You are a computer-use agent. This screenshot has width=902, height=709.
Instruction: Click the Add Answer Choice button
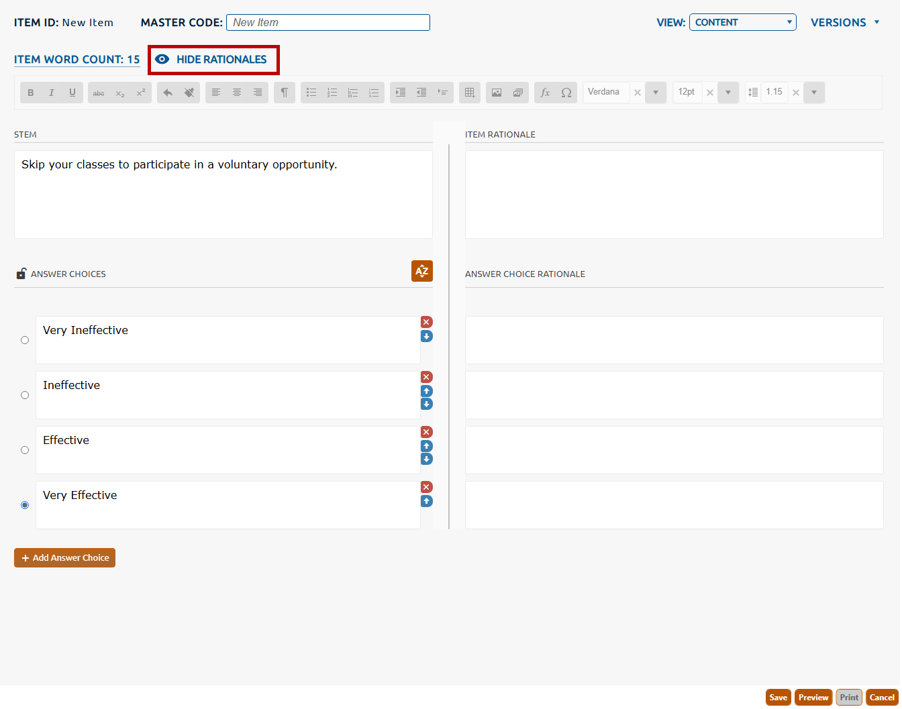(64, 557)
